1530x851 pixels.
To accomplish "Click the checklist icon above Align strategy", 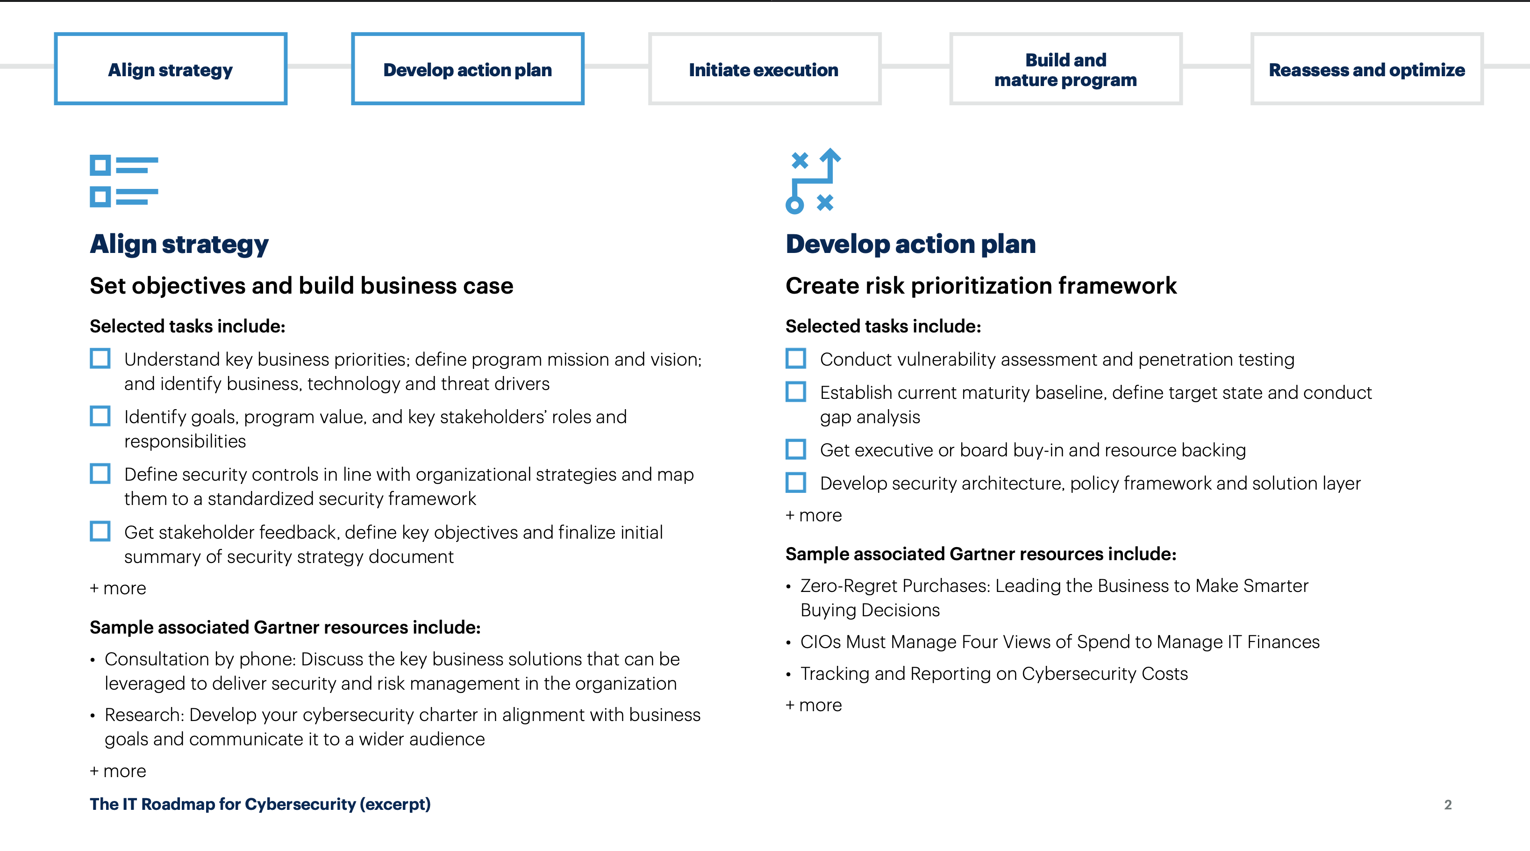I will click(x=123, y=180).
